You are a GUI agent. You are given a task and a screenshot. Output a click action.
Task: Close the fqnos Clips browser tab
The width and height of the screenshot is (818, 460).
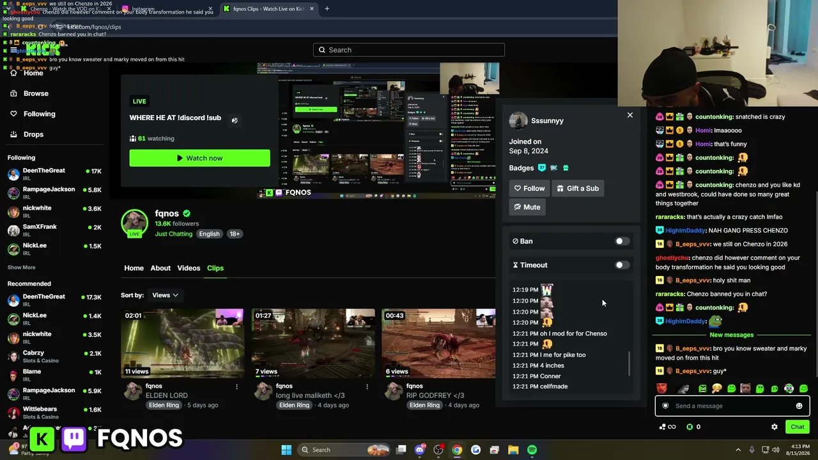click(312, 9)
